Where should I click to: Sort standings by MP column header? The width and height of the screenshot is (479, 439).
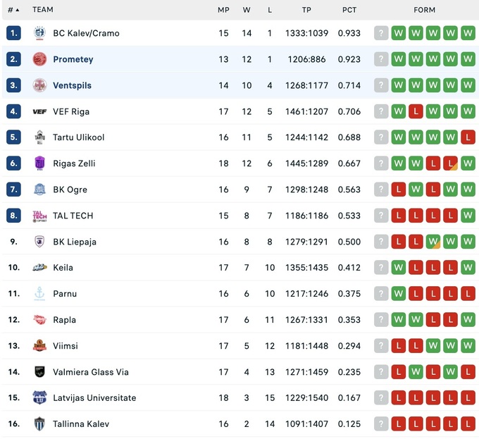(223, 10)
